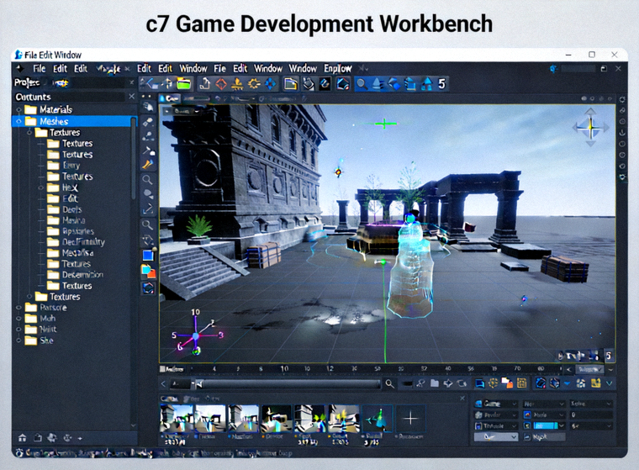639x470 pixels.
Task: Collapse the Meshes folder node
Action: [x=18, y=121]
